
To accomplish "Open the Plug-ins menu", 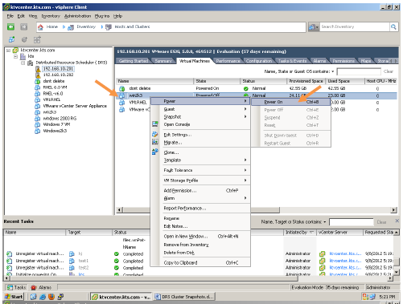I will coord(102,16).
